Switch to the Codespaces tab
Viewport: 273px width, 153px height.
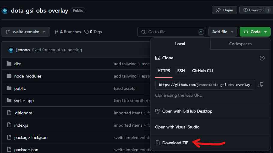[x=240, y=44]
